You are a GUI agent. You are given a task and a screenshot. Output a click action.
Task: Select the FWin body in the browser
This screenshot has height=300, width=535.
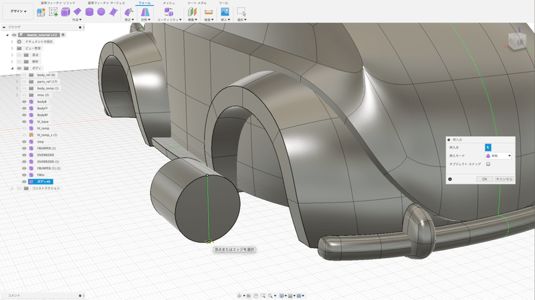click(41, 175)
